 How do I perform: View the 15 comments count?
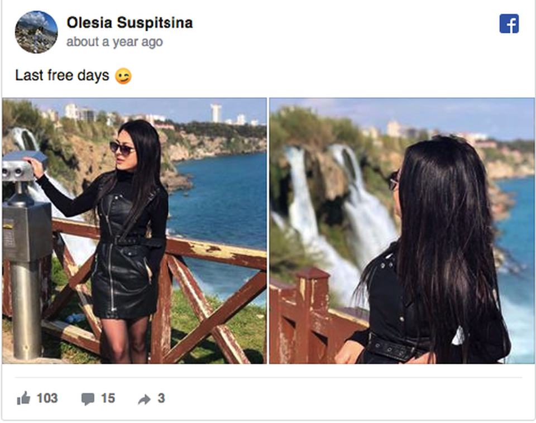tap(108, 398)
